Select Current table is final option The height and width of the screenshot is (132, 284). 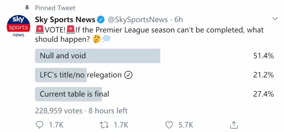coord(154,94)
